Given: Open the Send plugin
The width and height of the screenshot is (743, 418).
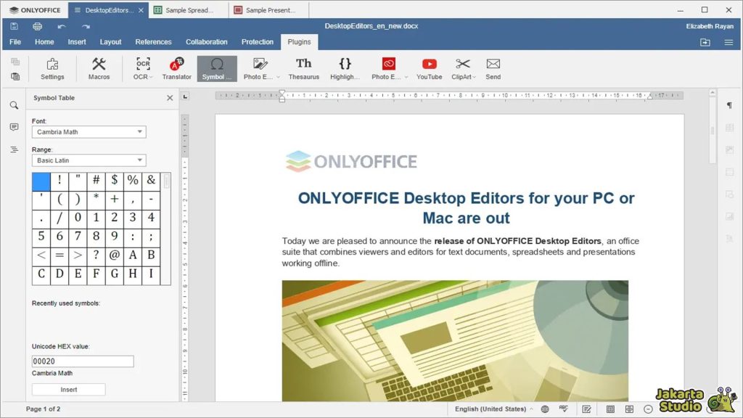Looking at the screenshot, I should pyautogui.click(x=493, y=68).
